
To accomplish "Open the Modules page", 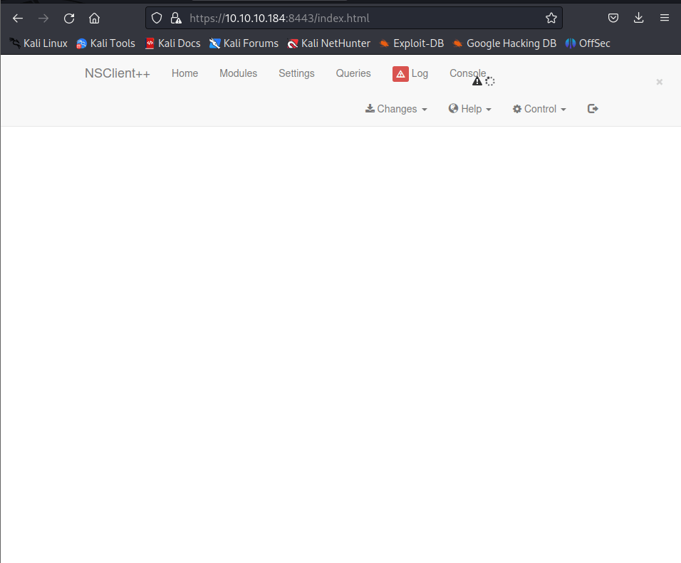I will point(238,73).
